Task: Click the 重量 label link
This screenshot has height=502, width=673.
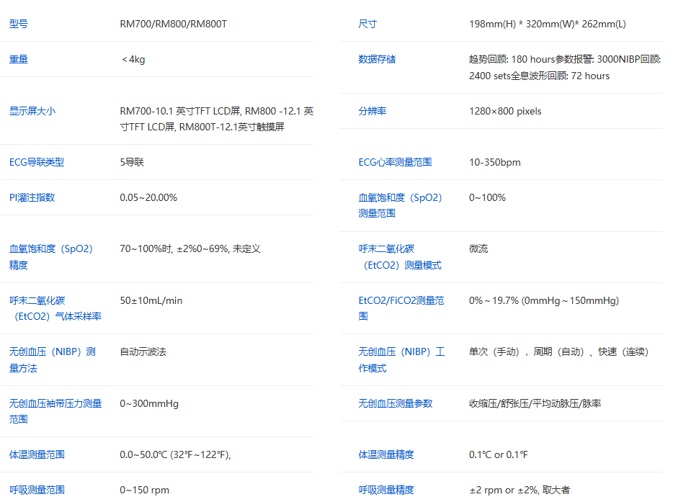Action: click(x=18, y=59)
